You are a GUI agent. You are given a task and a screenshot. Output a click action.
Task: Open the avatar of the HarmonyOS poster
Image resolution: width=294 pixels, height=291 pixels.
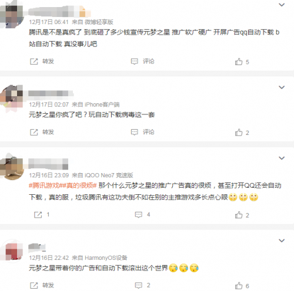(x=12, y=252)
